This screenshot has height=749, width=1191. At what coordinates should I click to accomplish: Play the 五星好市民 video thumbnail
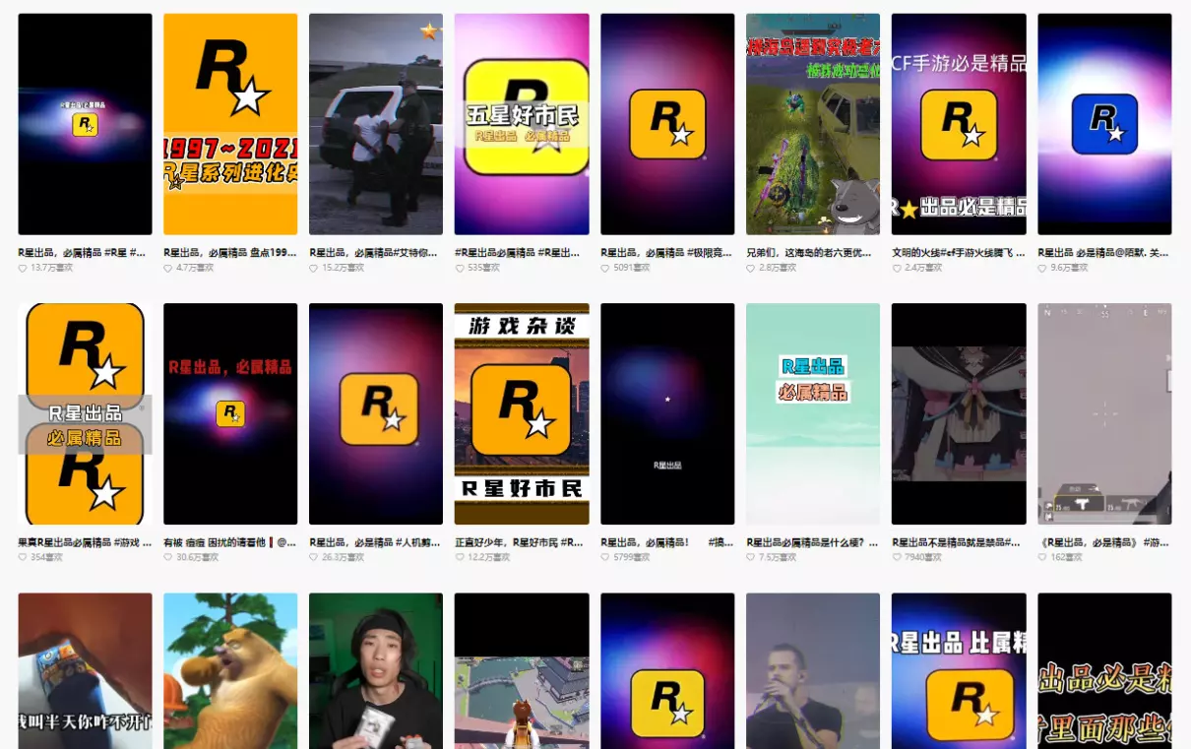(x=522, y=124)
